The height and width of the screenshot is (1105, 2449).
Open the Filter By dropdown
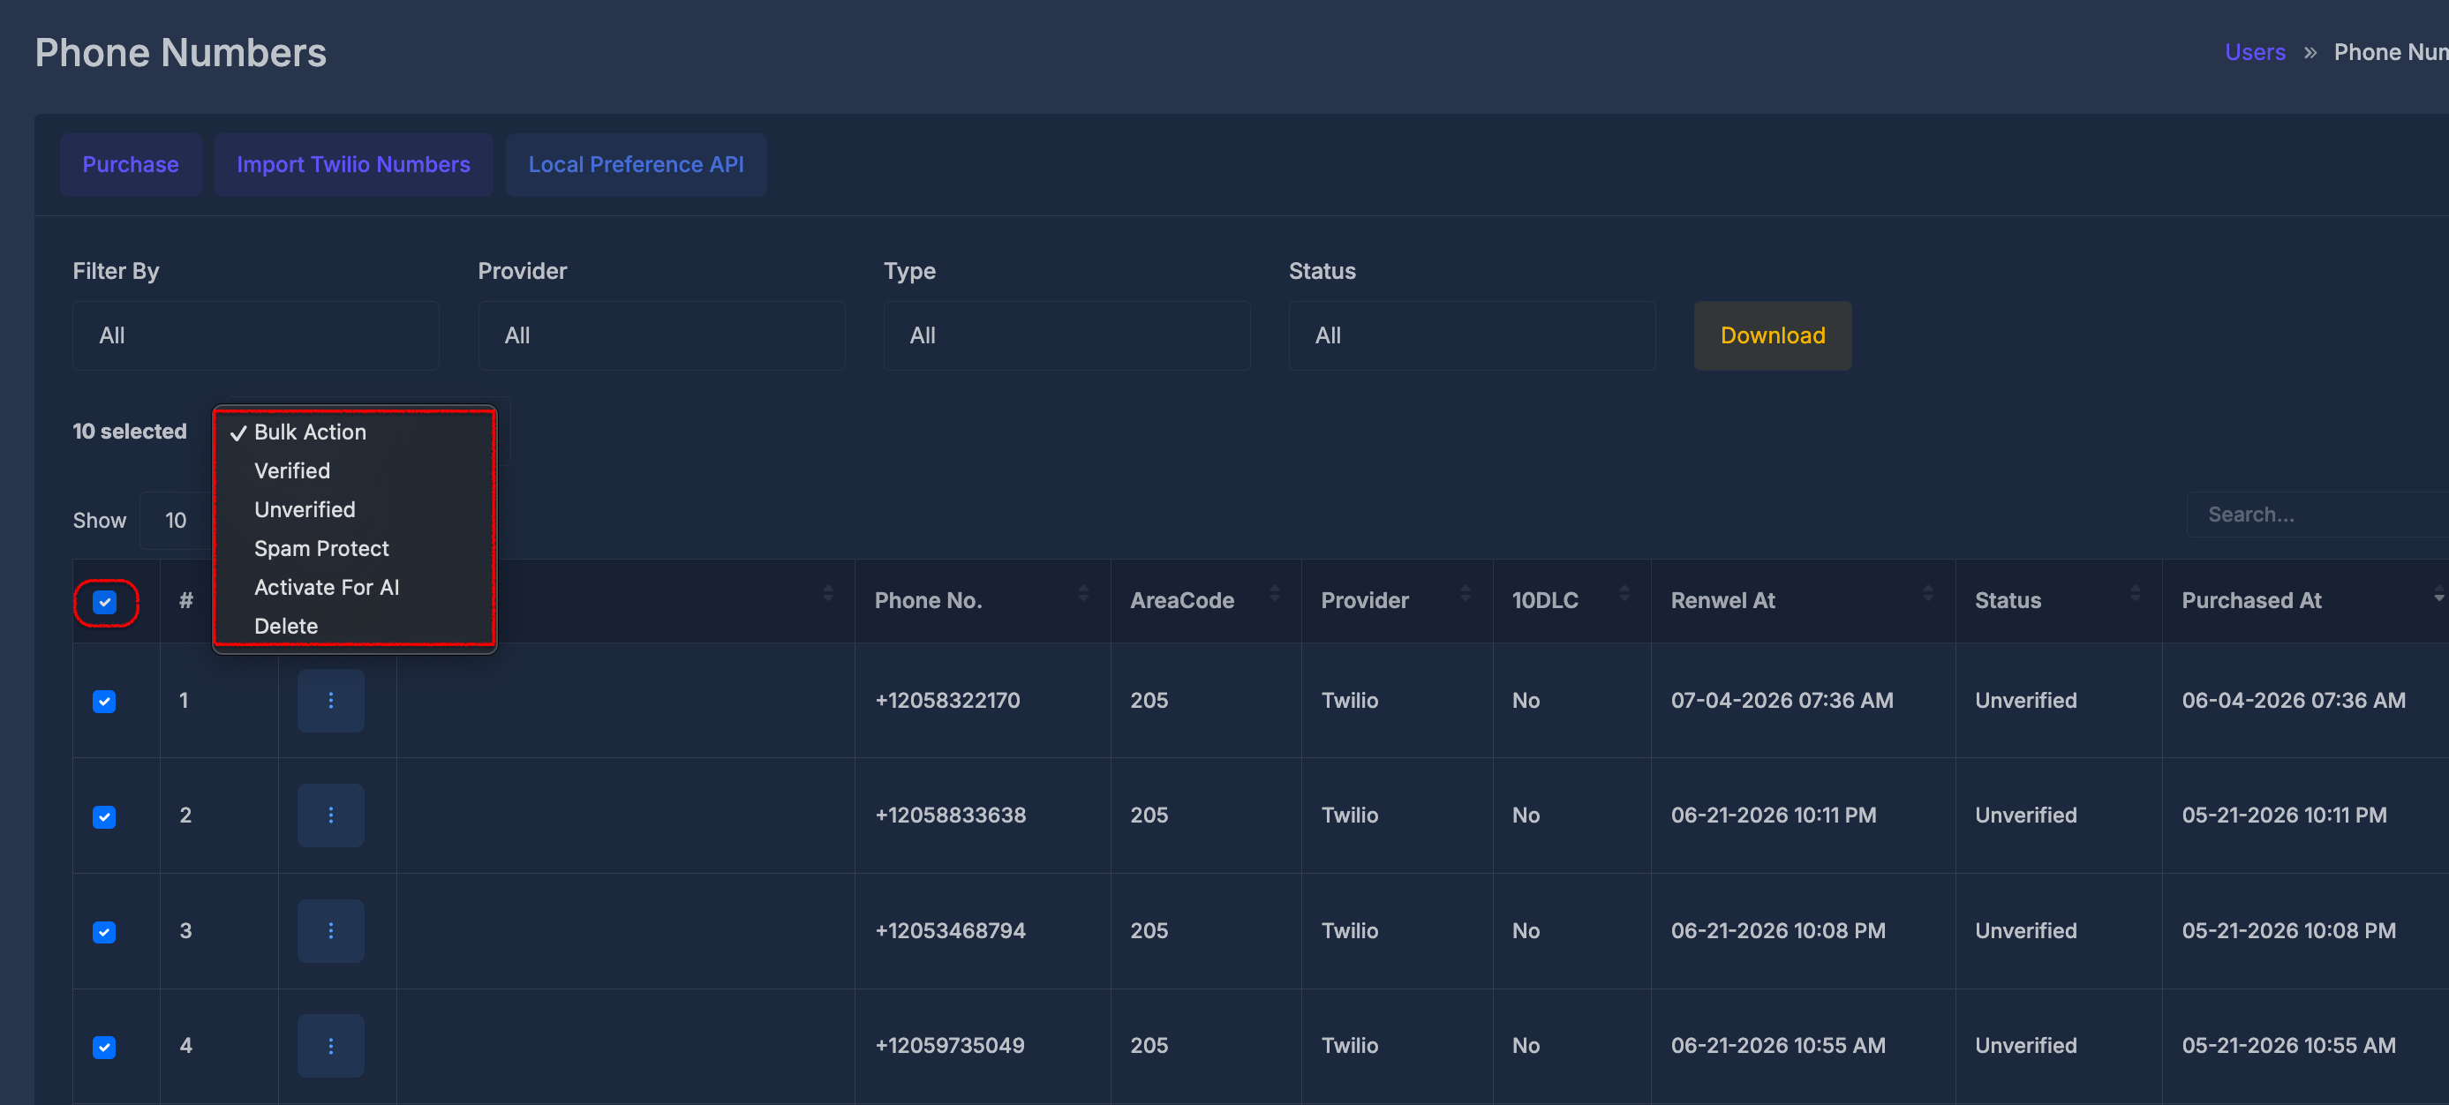click(x=256, y=335)
